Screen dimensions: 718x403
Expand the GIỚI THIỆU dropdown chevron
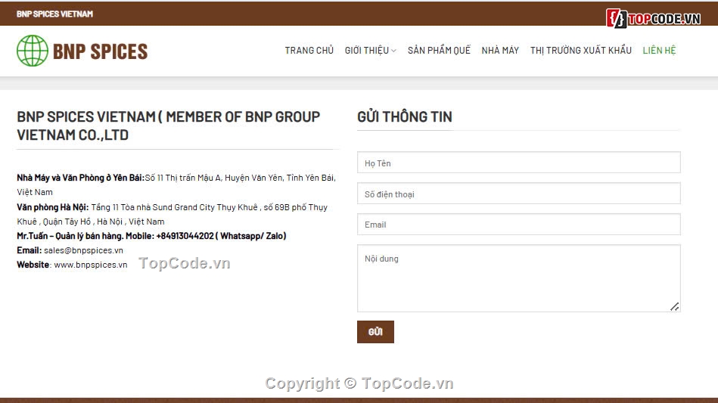click(393, 51)
